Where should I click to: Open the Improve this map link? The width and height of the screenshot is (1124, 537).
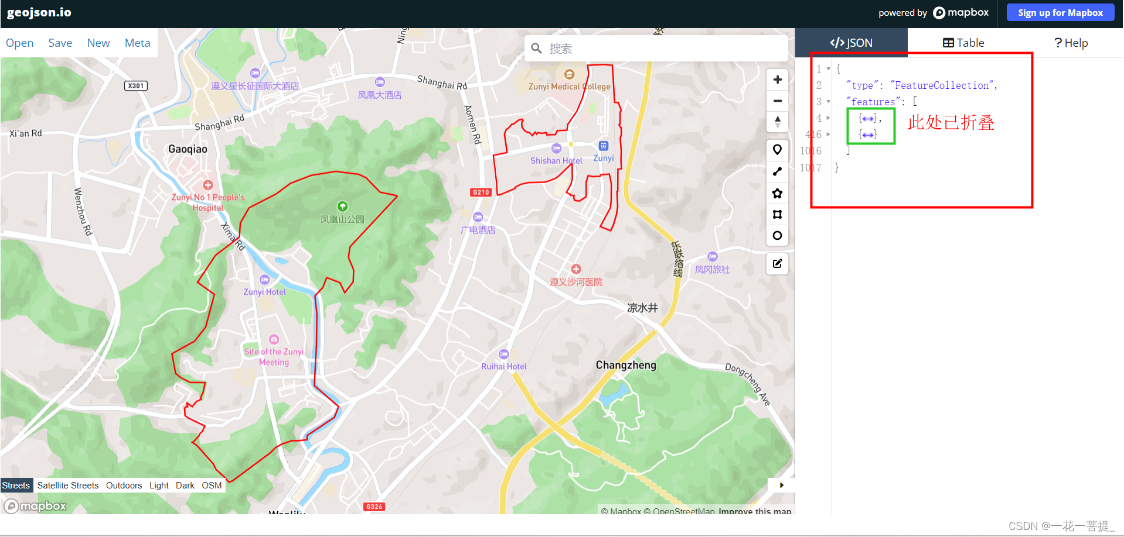754,511
